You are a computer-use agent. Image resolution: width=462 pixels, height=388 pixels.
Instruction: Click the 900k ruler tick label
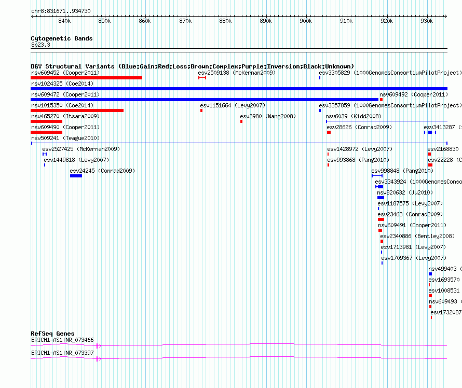point(306,21)
